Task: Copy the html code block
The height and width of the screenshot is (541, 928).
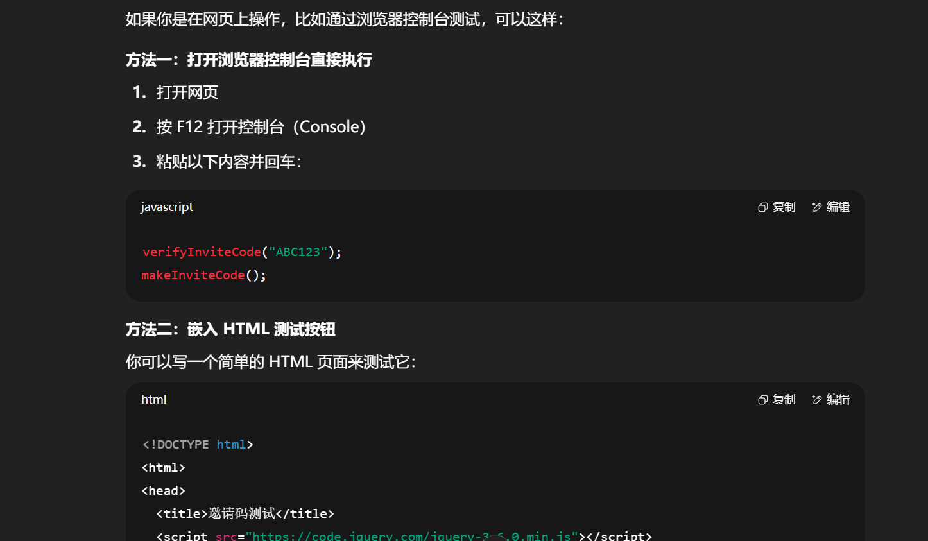Action: point(777,399)
